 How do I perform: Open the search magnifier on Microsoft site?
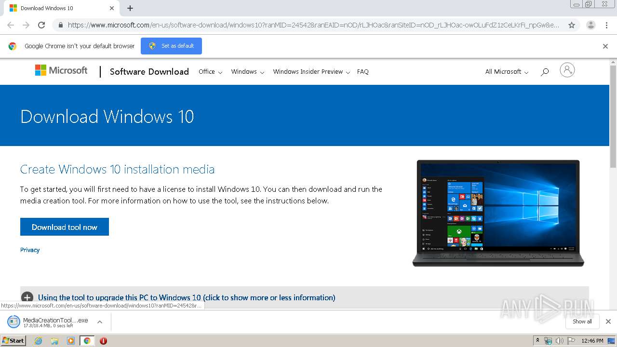click(545, 72)
